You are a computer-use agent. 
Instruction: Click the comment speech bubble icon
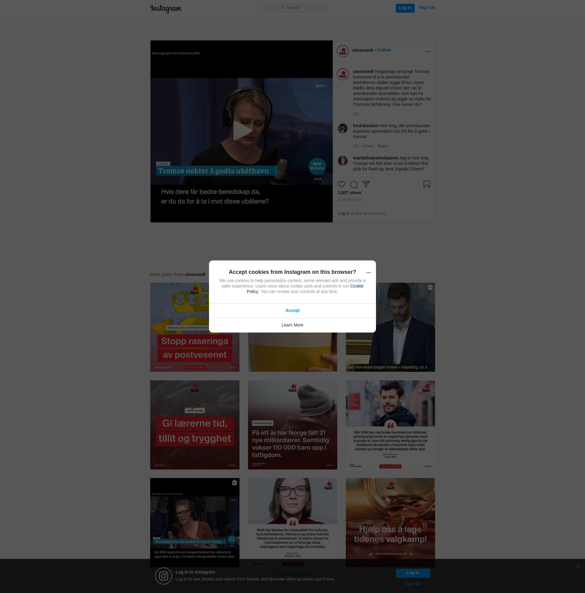[354, 184]
